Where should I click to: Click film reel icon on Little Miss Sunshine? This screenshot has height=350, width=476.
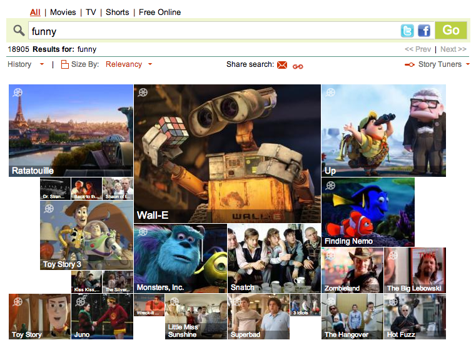tap(174, 302)
